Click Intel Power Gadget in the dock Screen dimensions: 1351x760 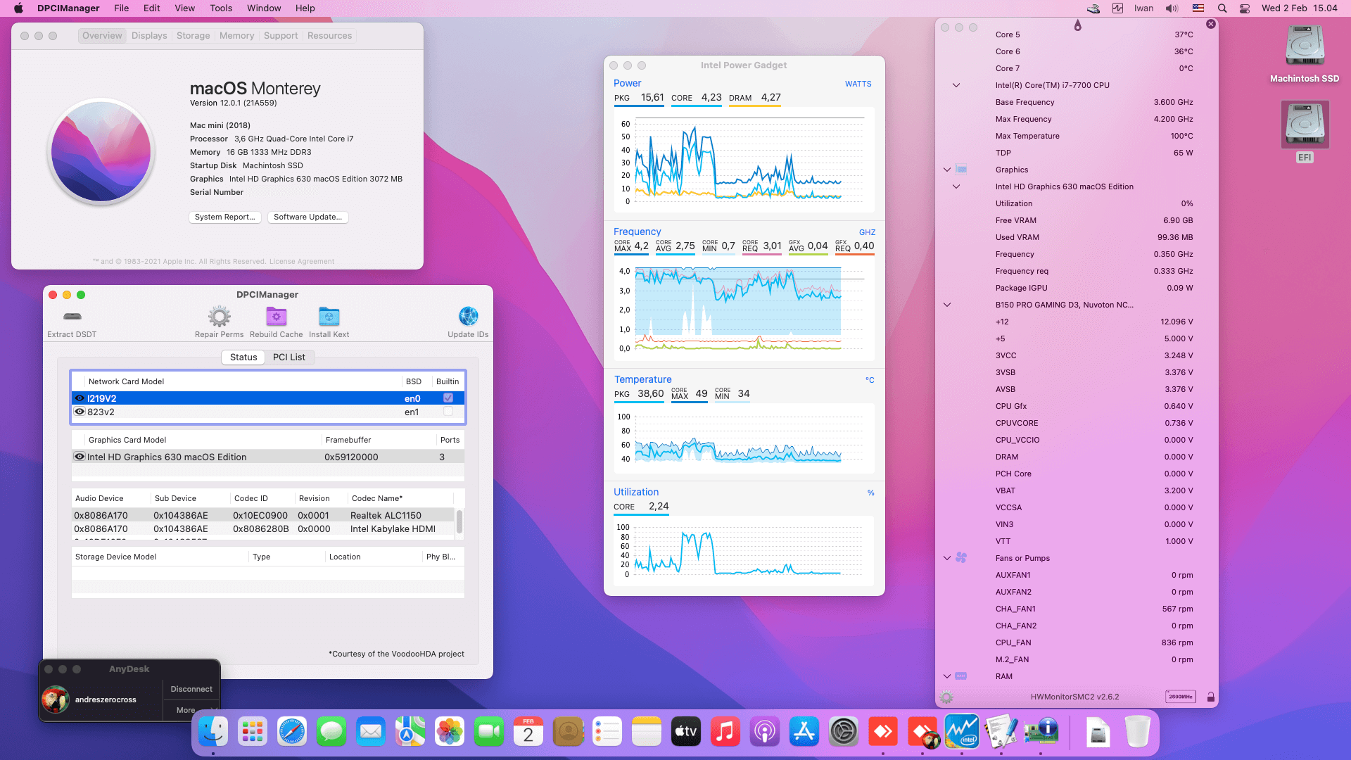point(961,733)
